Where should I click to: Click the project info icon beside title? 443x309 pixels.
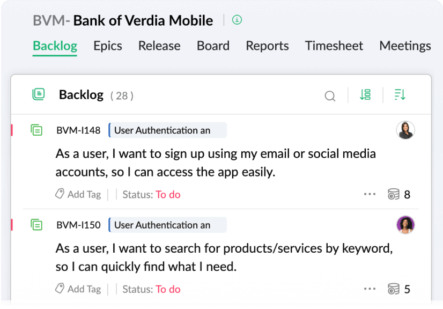(x=237, y=20)
